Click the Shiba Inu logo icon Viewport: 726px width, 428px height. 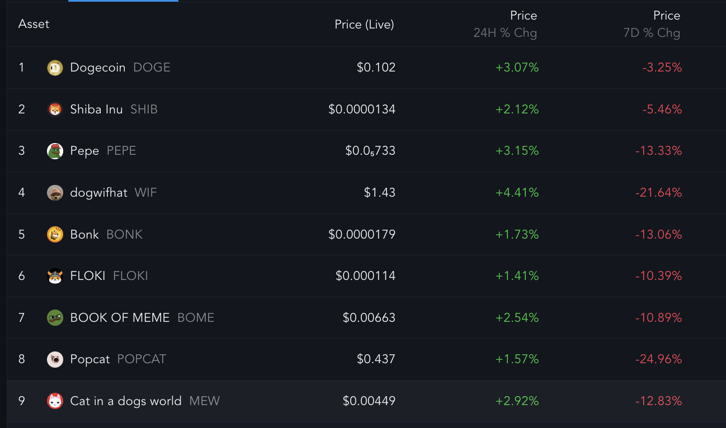(55, 110)
